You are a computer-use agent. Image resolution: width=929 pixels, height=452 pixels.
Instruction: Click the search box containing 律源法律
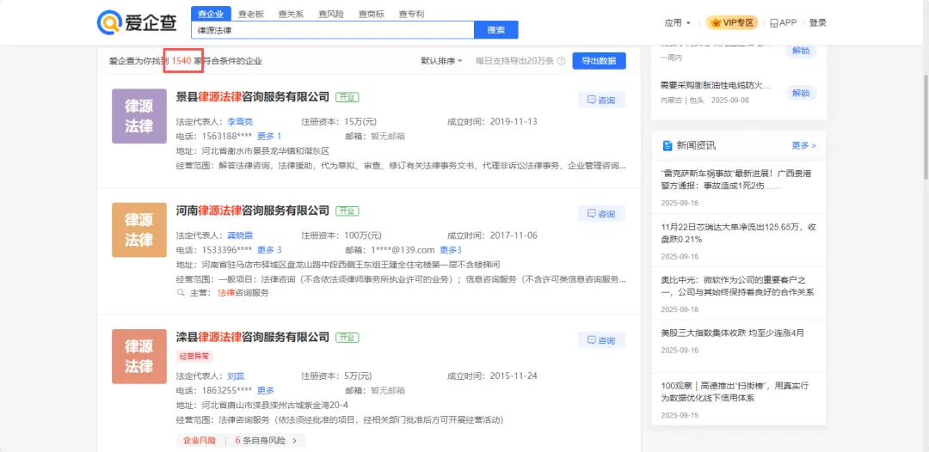pos(332,29)
